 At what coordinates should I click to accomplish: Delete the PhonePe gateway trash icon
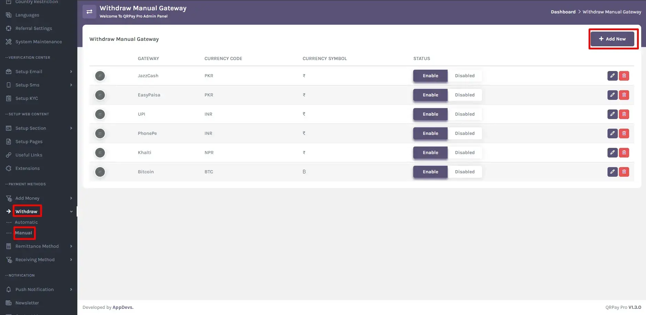pos(624,133)
